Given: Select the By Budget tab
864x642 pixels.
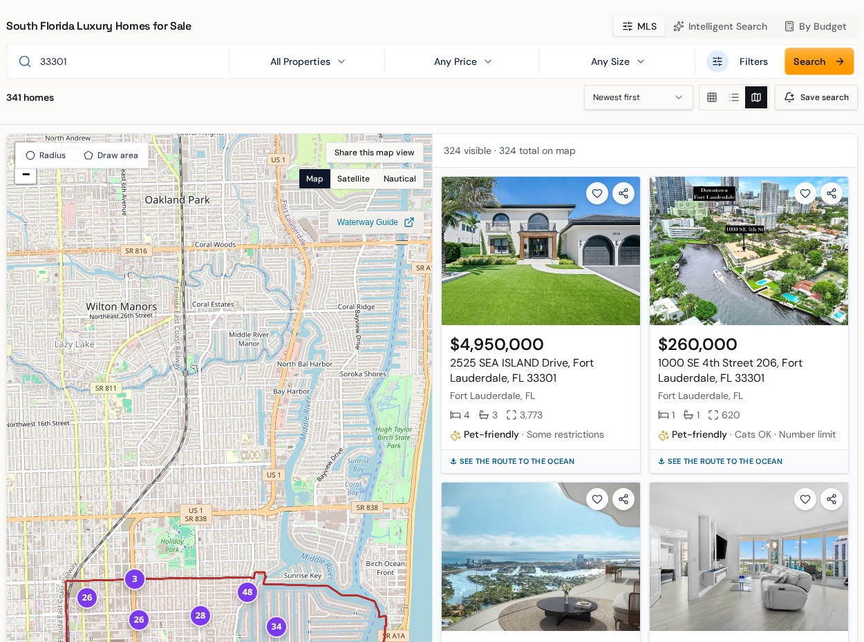Looking at the screenshot, I should click(x=816, y=26).
